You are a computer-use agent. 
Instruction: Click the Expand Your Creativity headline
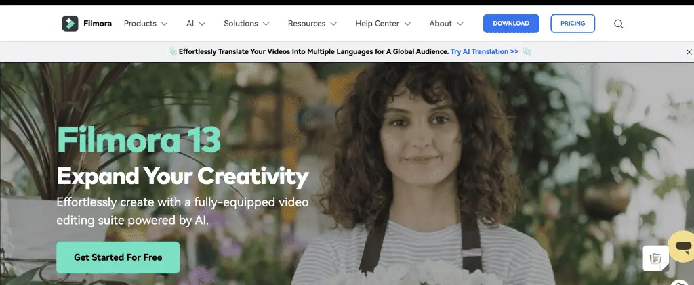[x=182, y=176]
